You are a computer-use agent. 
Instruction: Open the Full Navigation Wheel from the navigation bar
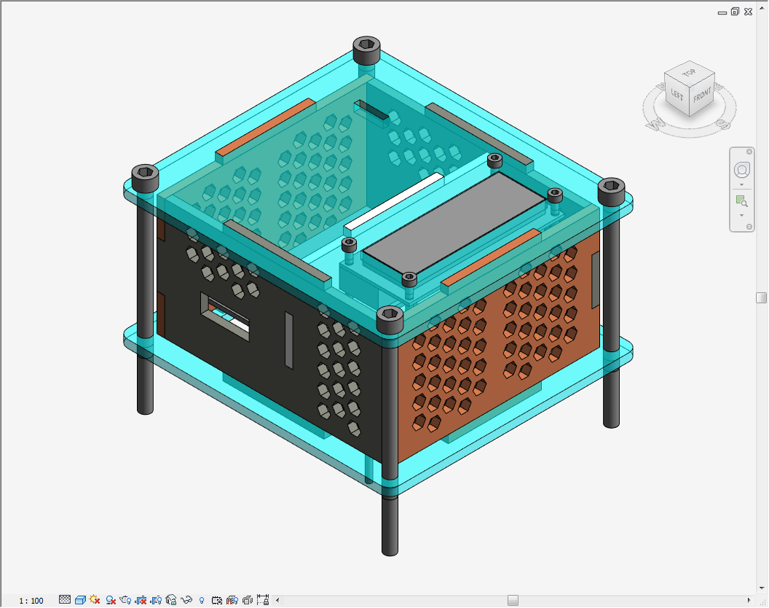[741, 169]
